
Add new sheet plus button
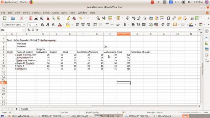[x=17, y=109]
